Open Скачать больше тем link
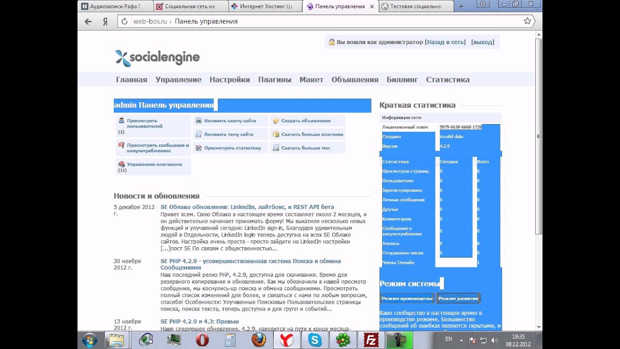Viewport: 620px width, 349px height. pos(306,148)
